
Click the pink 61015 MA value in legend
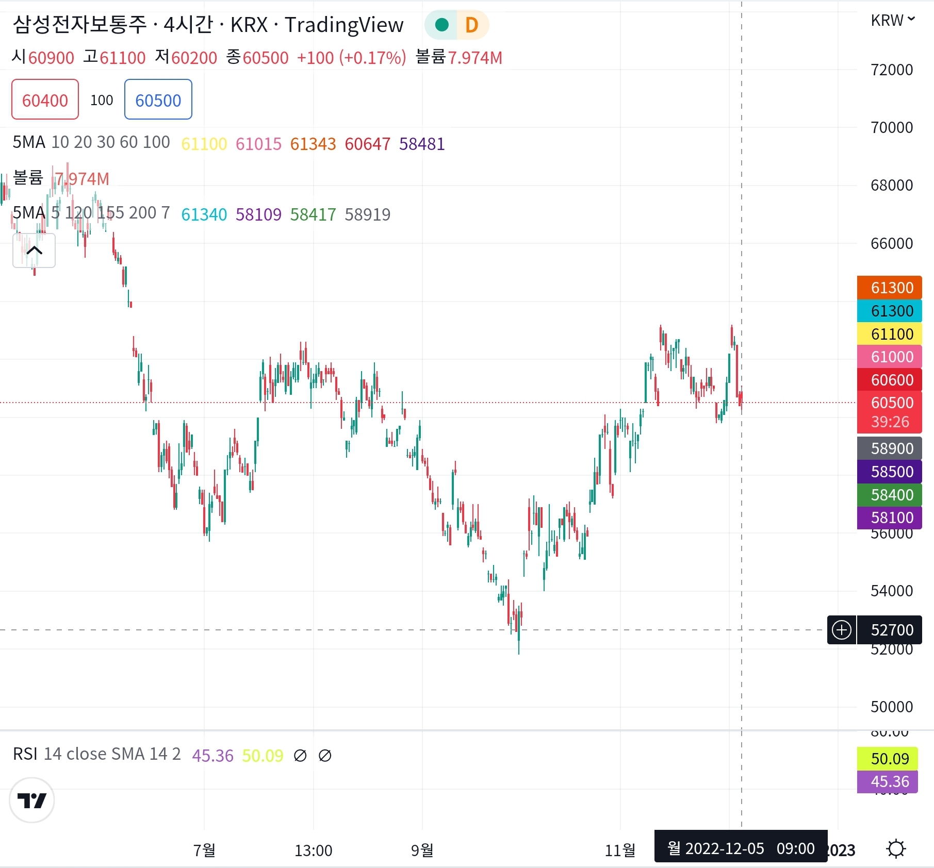coord(259,144)
